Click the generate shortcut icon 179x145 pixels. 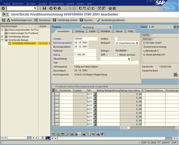pyautogui.click(x=104, y=8)
